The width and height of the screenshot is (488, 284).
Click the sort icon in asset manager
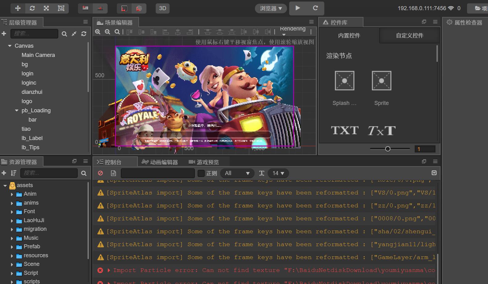13,173
